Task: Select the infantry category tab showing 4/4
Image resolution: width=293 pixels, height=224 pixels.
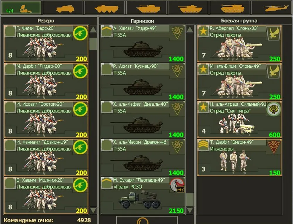Action: (21, 8)
